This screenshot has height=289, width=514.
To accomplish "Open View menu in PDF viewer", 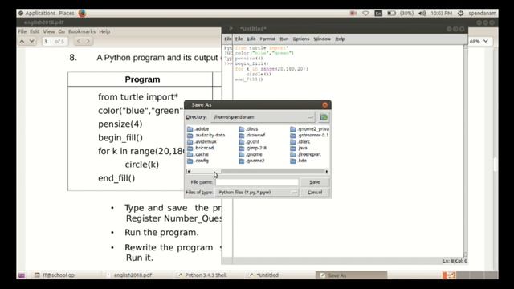I will (49, 31).
